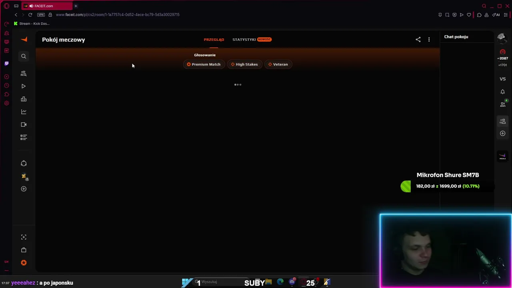Open the stats line-graph sidebar icon
This screenshot has width=512, height=288.
24,112
